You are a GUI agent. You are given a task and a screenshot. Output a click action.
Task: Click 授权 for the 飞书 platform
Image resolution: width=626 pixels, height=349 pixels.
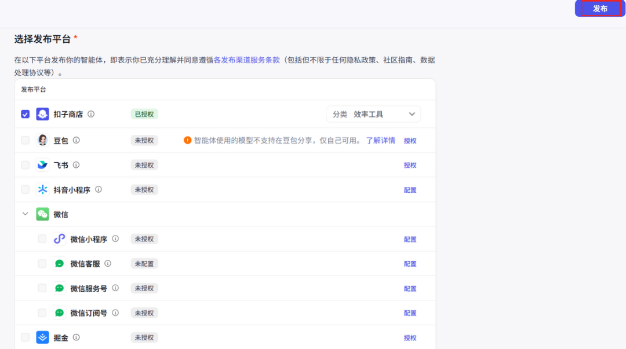pos(410,164)
